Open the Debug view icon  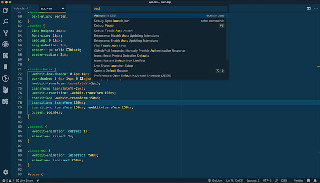click(6, 44)
